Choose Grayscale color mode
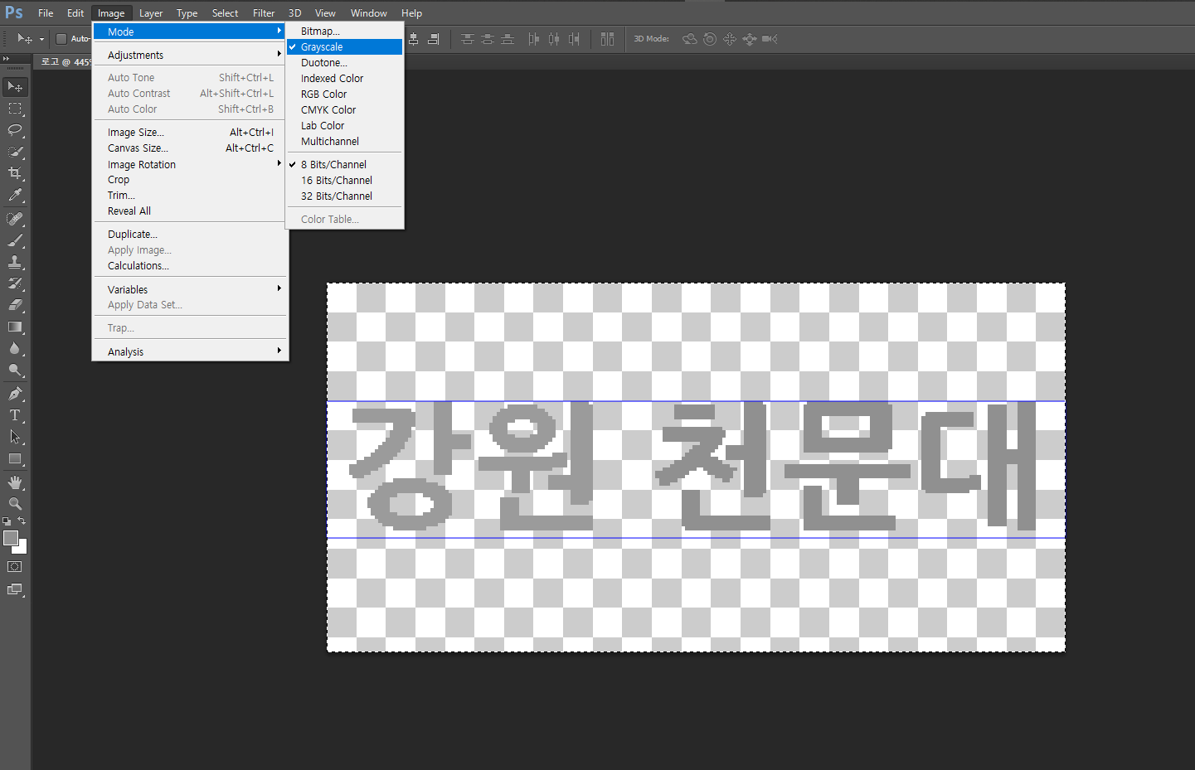 tap(345, 47)
